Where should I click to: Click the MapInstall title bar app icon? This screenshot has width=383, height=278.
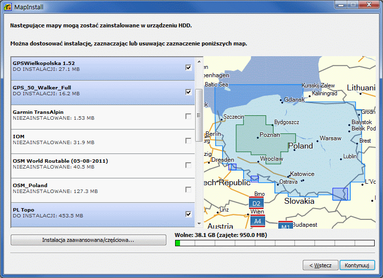coord(8,7)
